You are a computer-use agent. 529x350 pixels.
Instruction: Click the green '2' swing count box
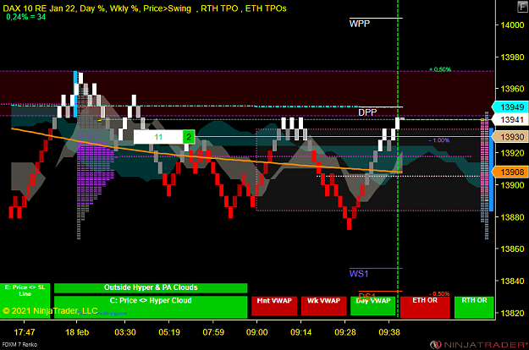(189, 137)
